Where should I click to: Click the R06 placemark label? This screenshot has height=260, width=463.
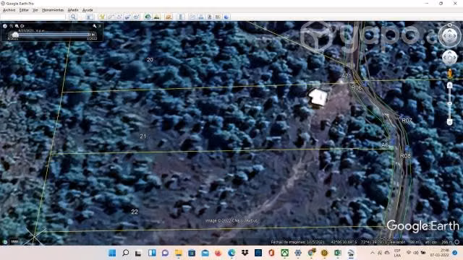(x=357, y=87)
